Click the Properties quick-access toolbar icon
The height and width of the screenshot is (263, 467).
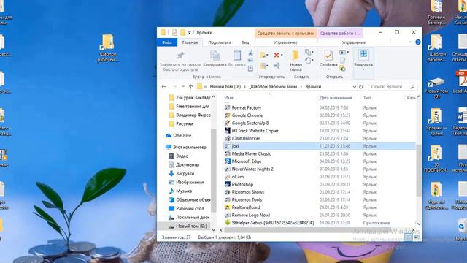[x=174, y=32]
